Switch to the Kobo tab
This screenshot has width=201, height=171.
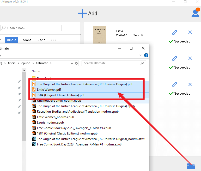pos(41,40)
